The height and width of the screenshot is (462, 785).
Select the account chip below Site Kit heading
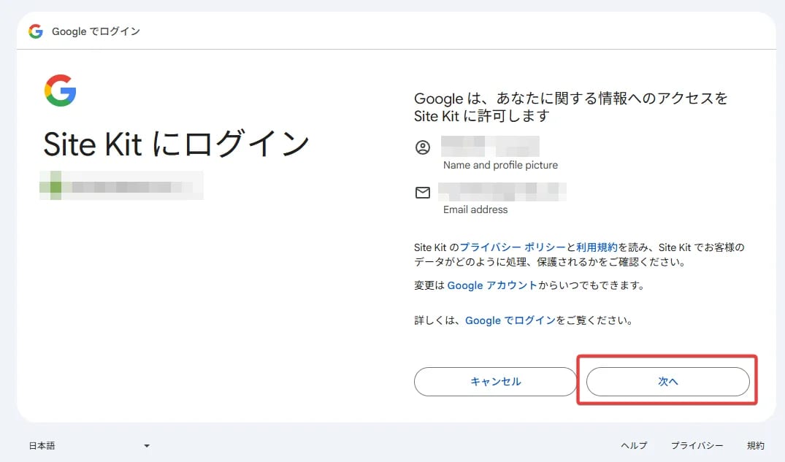(121, 185)
